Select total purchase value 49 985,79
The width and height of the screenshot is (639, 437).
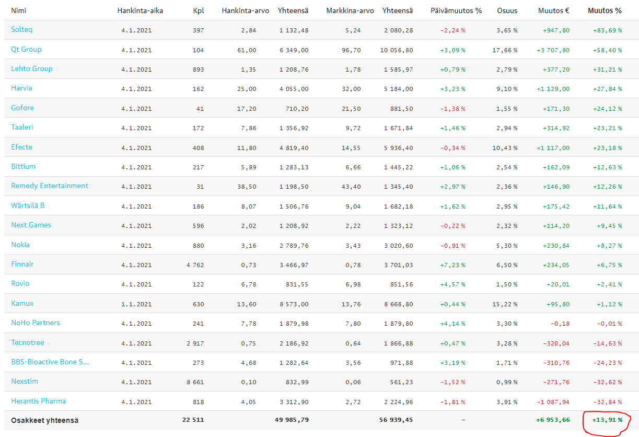point(292,420)
